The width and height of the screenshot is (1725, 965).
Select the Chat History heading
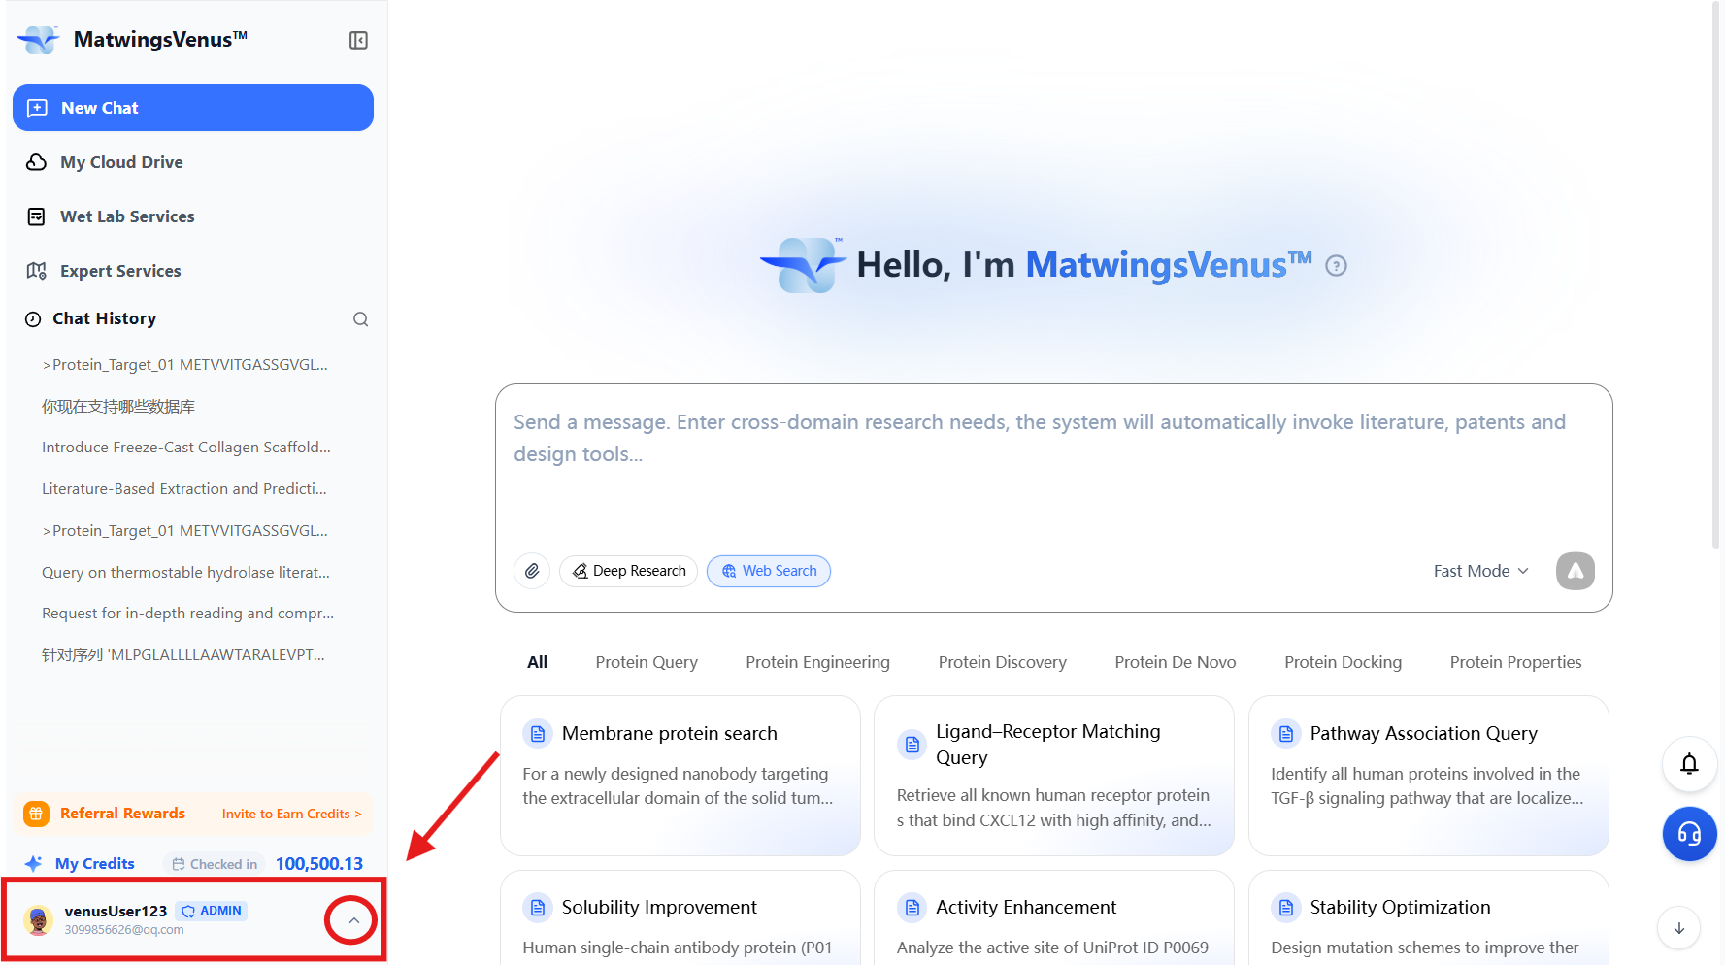click(104, 318)
